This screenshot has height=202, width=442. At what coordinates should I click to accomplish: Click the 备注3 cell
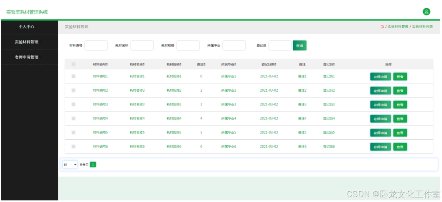point(302,105)
